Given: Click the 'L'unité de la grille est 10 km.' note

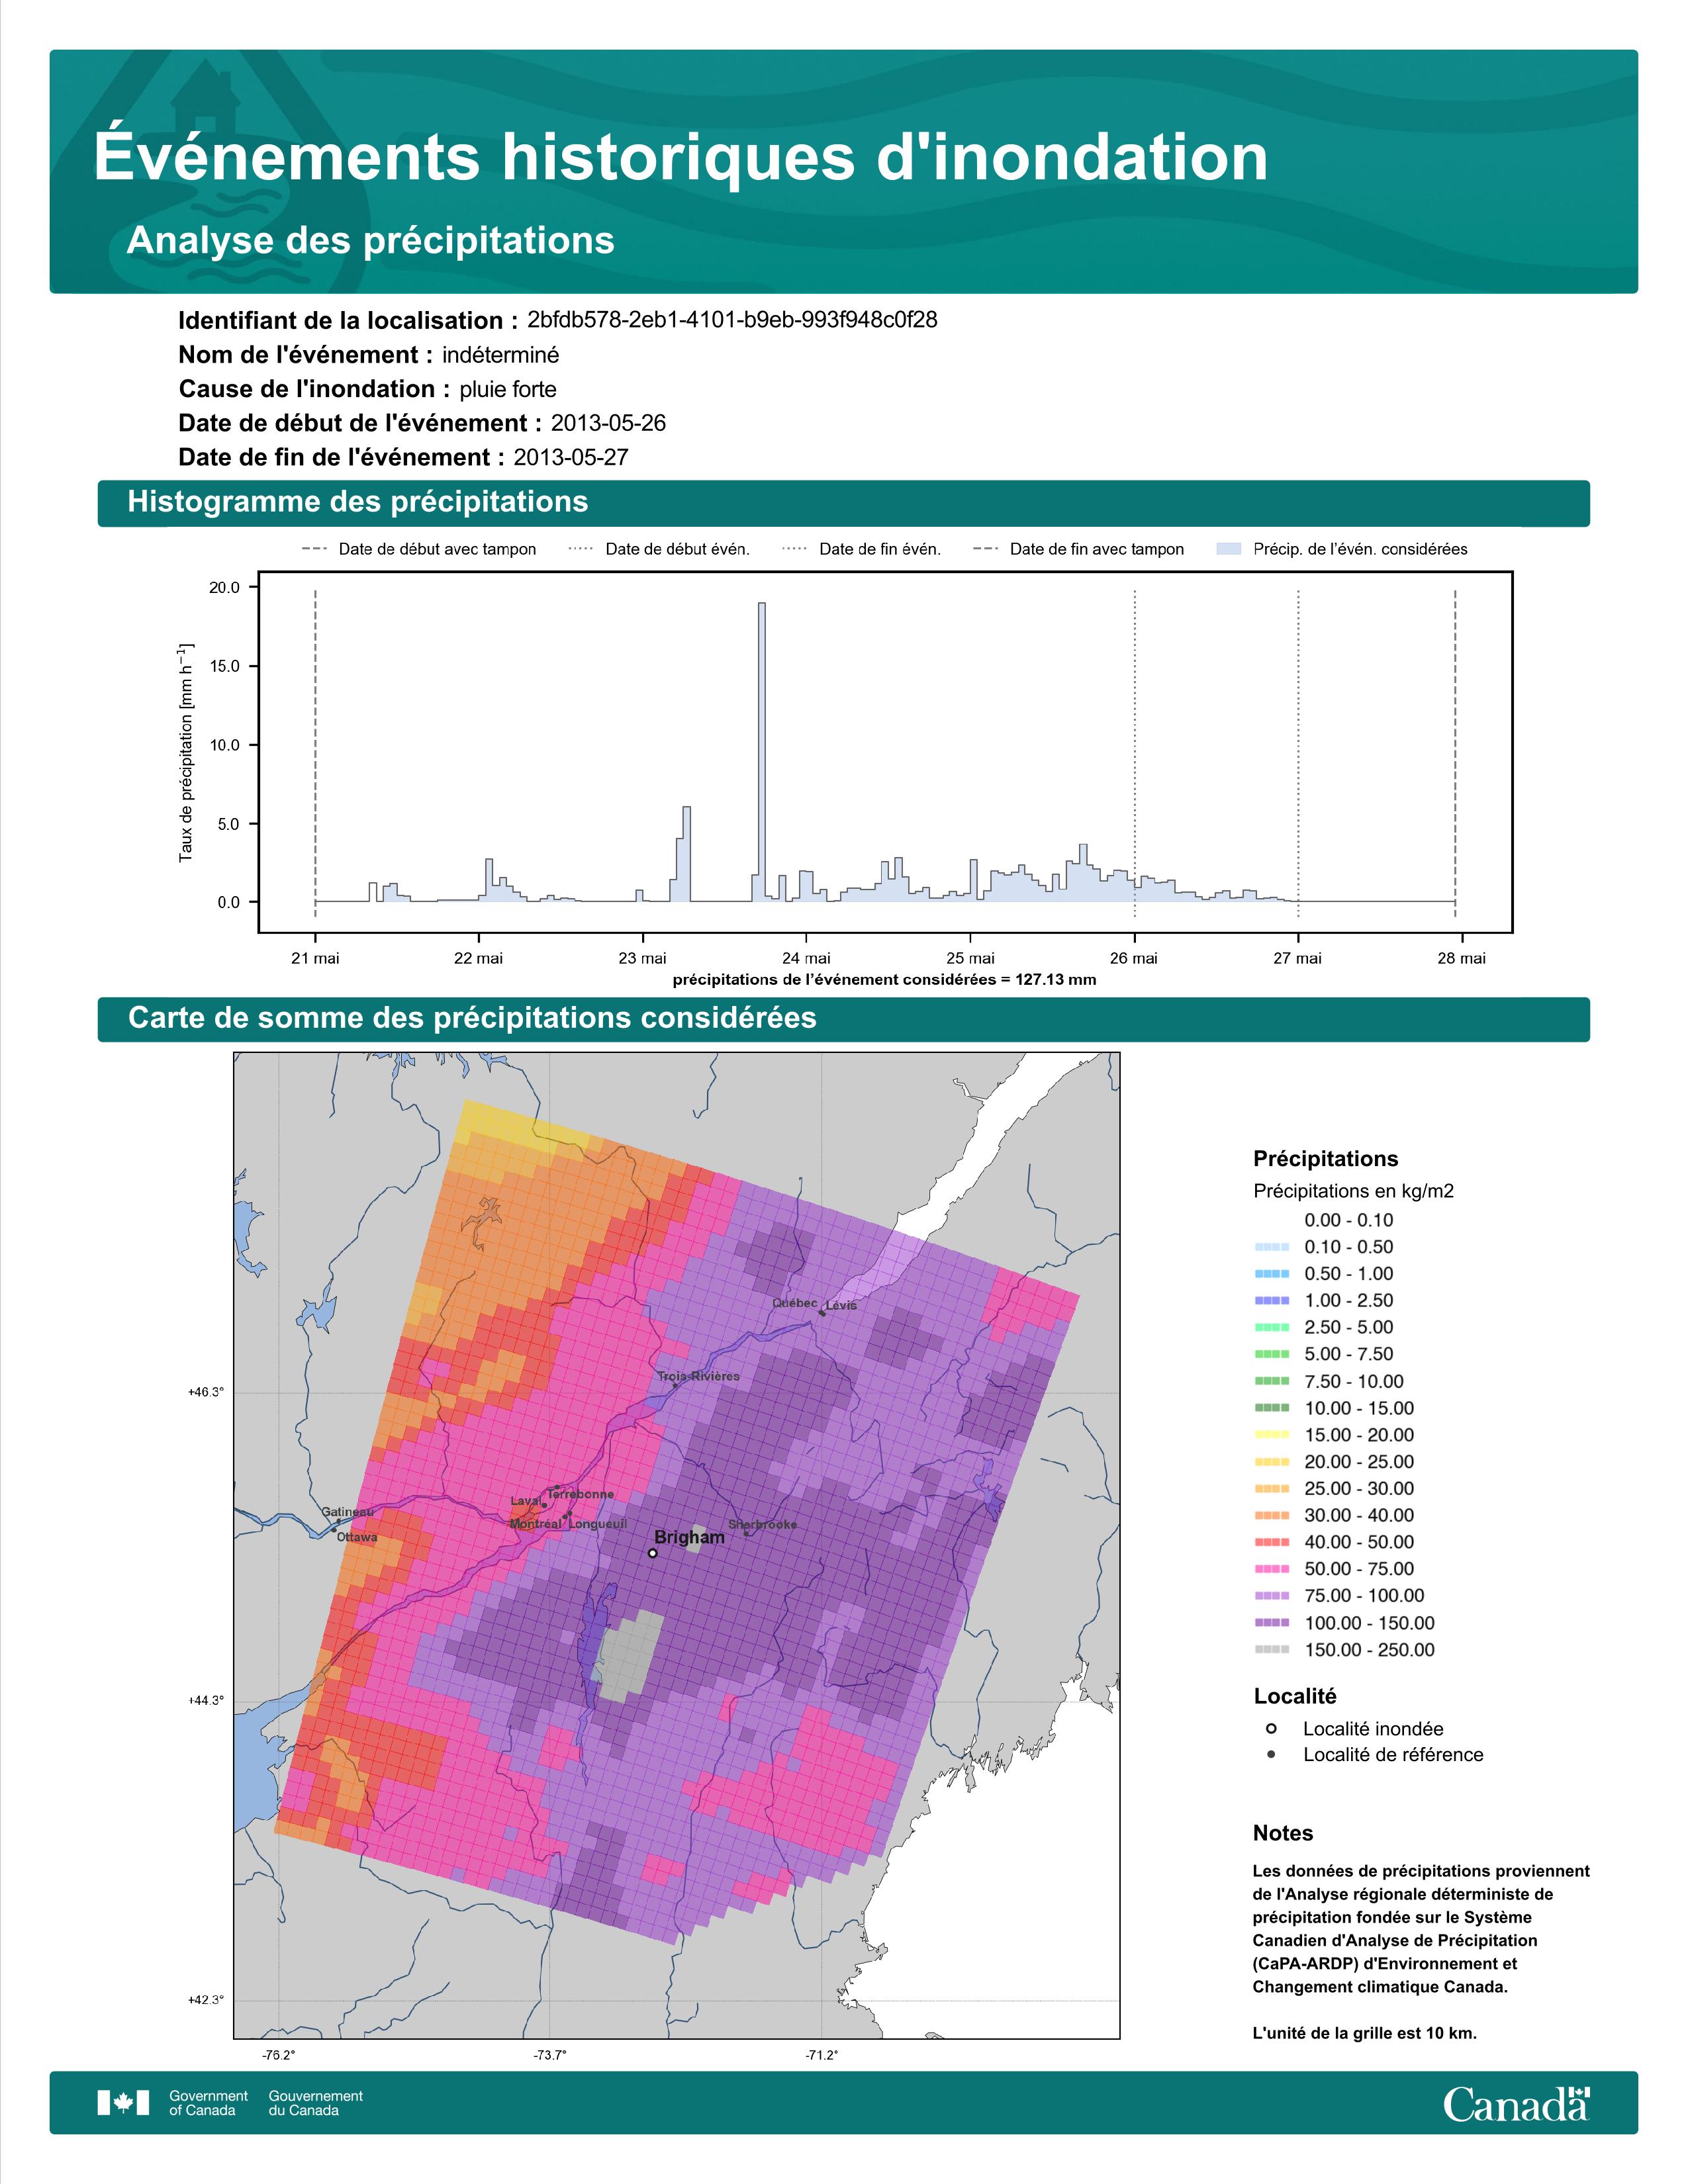Looking at the screenshot, I should point(1365,2033).
